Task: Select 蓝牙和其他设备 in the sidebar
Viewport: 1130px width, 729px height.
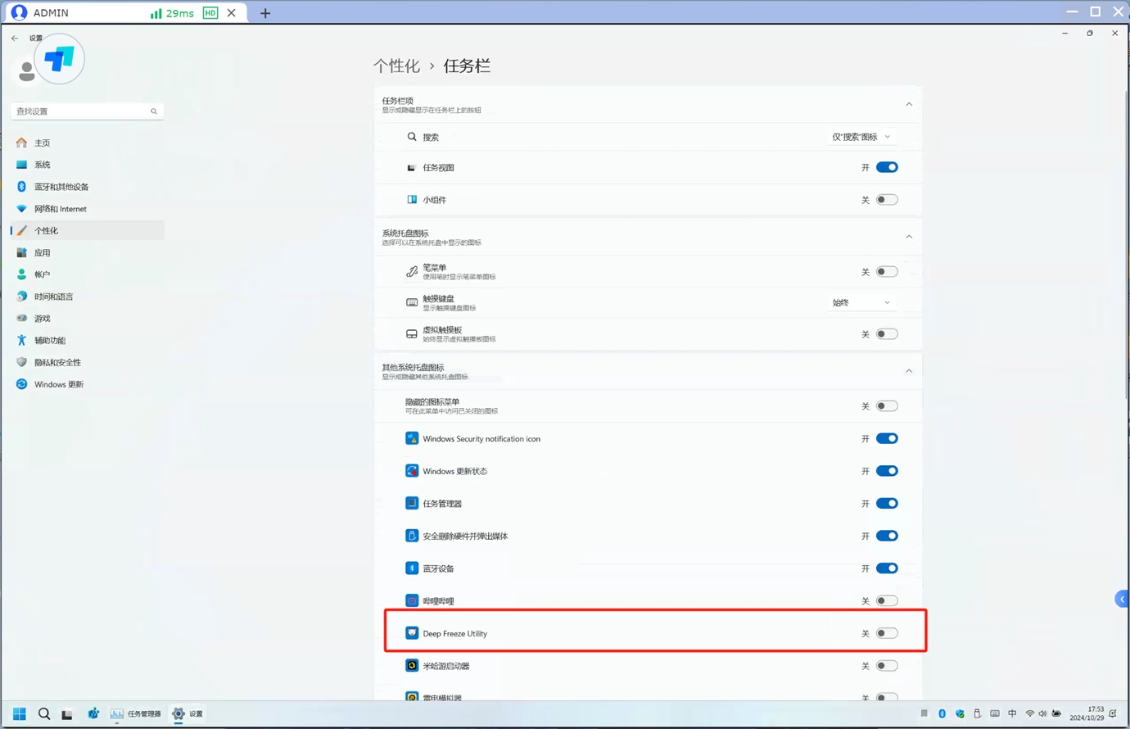Action: tap(61, 187)
